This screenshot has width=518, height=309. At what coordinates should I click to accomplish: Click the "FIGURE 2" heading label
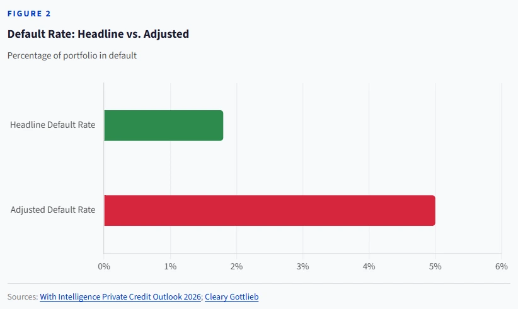tap(29, 14)
